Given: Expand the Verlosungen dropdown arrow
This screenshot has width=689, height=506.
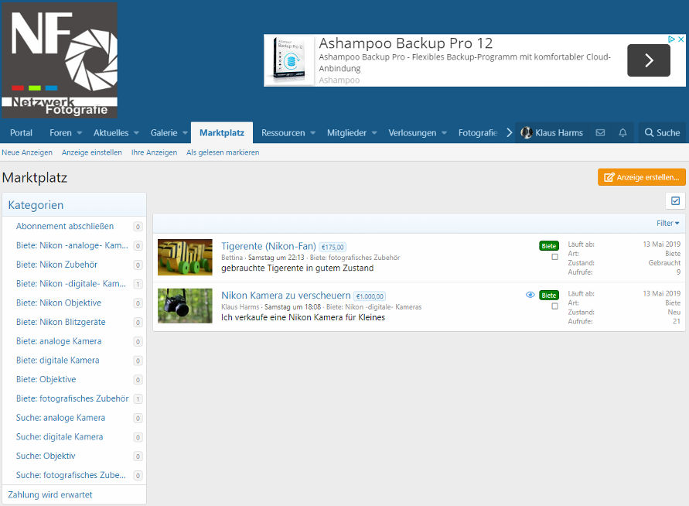Looking at the screenshot, I should point(444,133).
